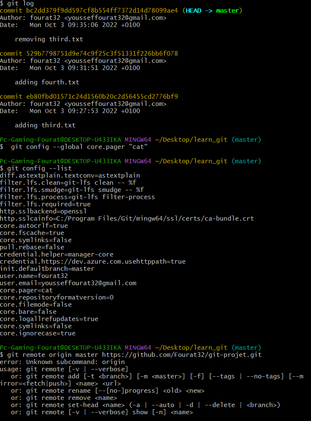Click the core.logallrefupdates=true line
311x421 pixels.
tap(49, 319)
